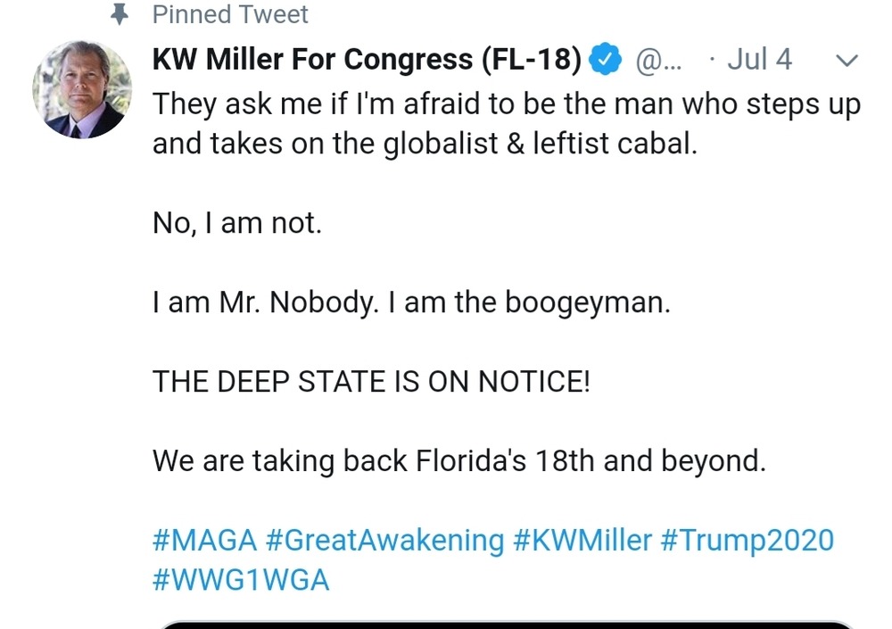
Task: Open the tweet options chevron menu
Action: (847, 60)
